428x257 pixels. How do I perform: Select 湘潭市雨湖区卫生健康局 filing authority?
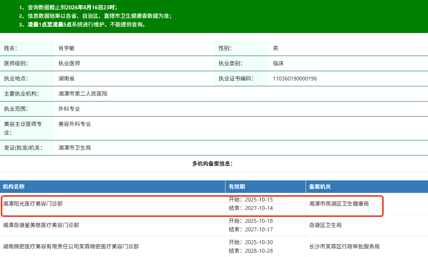click(339, 204)
